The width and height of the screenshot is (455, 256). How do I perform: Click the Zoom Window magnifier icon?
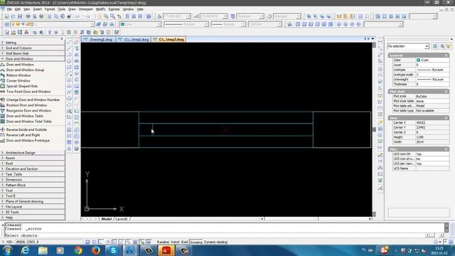click(x=112, y=16)
